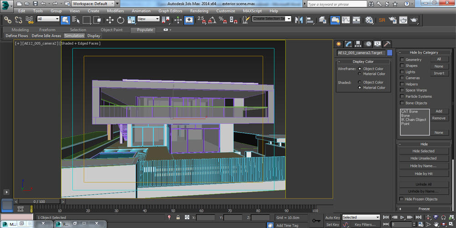Open the Curve Editor from the toolbar
Screen dimensions: 456x228
pyautogui.click(x=346, y=20)
